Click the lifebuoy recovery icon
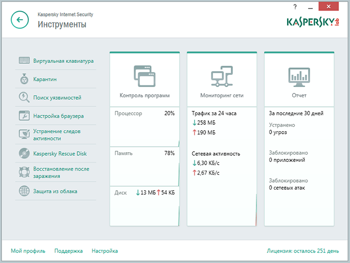The height and width of the screenshot is (263, 350). (x=24, y=172)
